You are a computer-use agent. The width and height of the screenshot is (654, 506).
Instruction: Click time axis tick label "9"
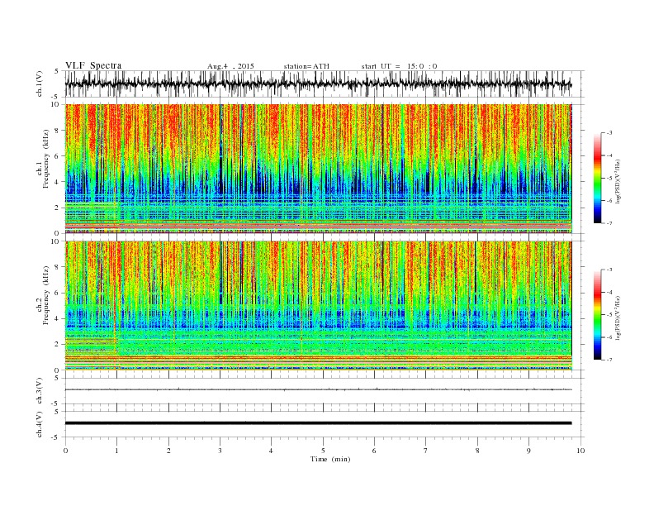[x=528, y=451]
